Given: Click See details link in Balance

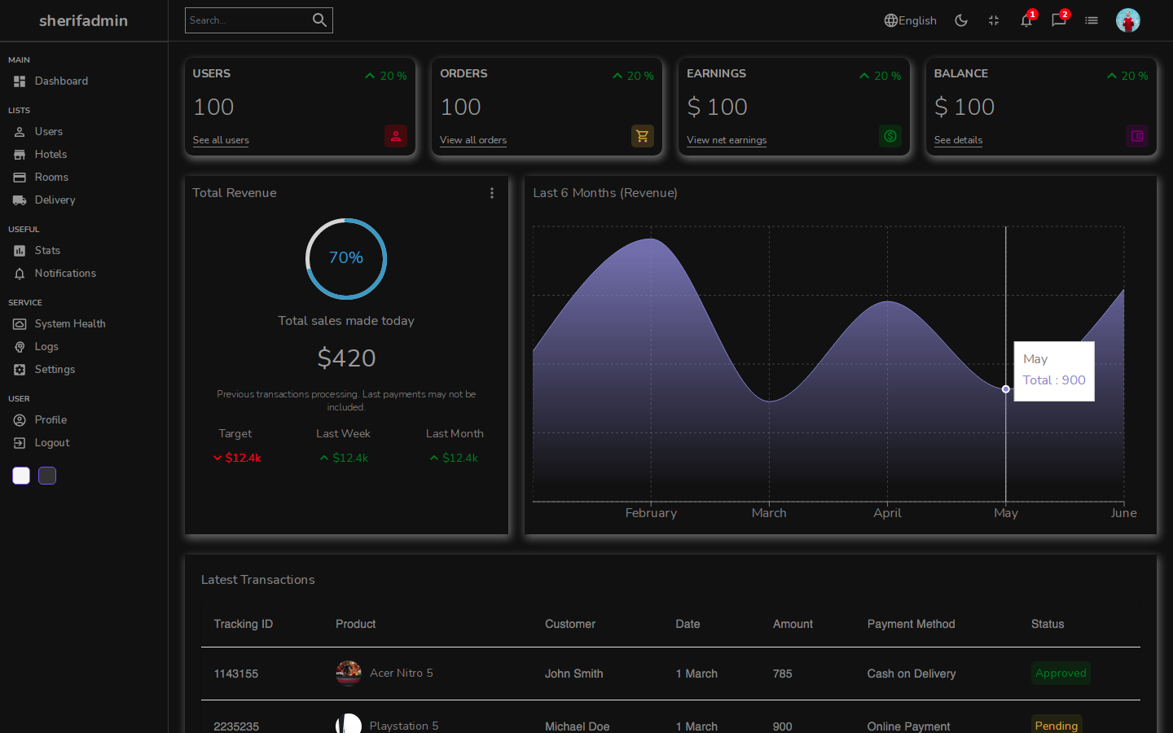Looking at the screenshot, I should [958, 140].
